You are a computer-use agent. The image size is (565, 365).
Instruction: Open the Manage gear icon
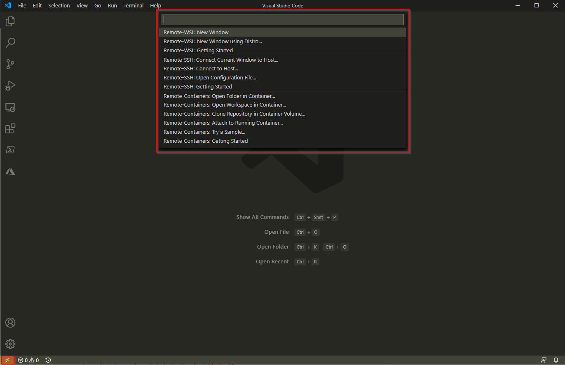pyautogui.click(x=10, y=344)
